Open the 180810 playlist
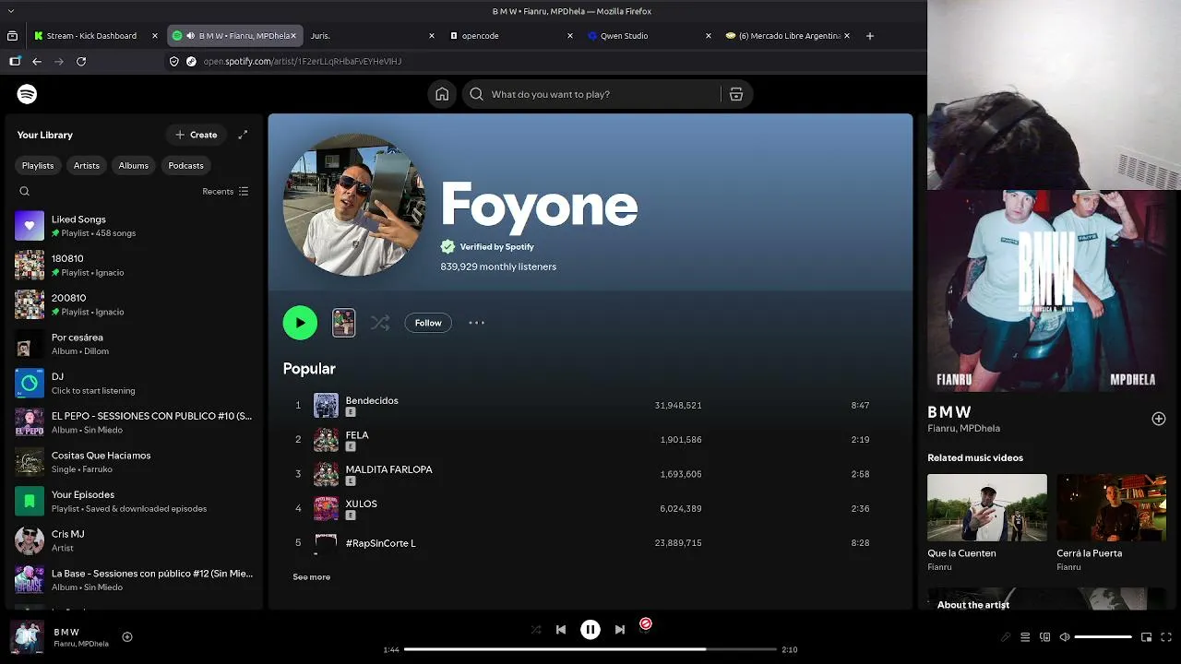Viewport: 1181px width, 664px height. click(x=134, y=266)
